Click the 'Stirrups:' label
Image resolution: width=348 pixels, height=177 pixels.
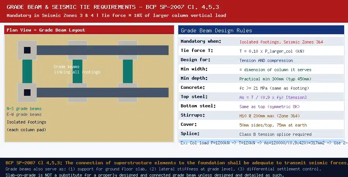[193, 115]
